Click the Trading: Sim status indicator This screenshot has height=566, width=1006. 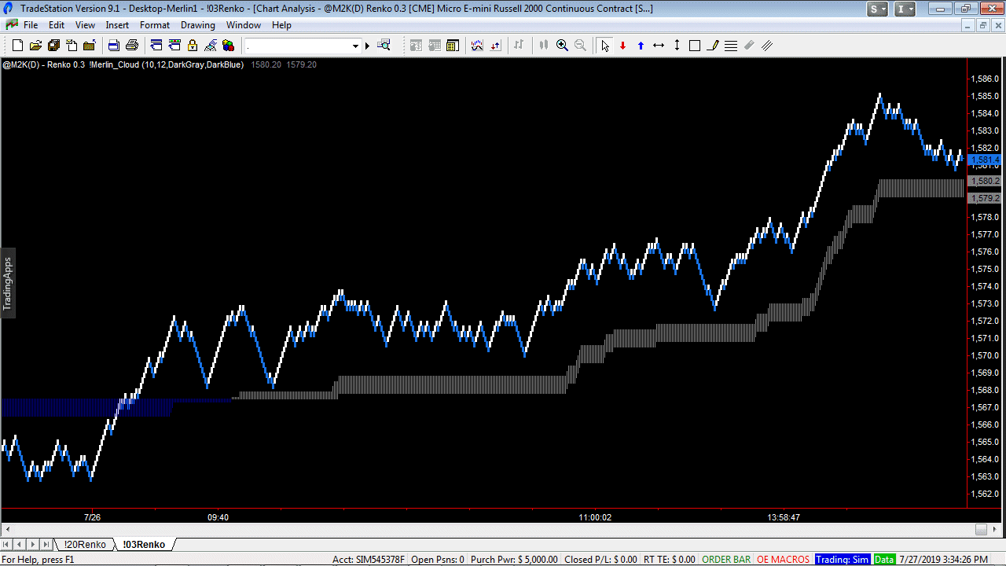[x=842, y=560]
